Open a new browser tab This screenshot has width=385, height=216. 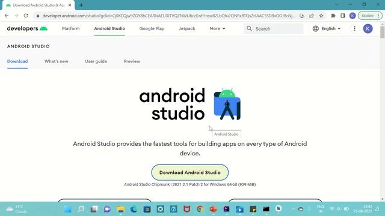[81, 5]
